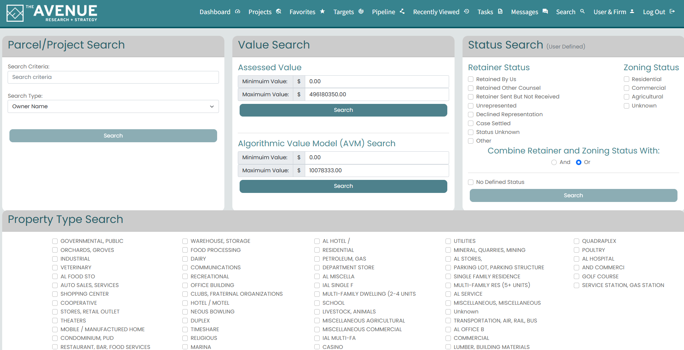This screenshot has height=350, width=684.
Task: Tick the Case Settled checkbox
Action: [470, 123]
